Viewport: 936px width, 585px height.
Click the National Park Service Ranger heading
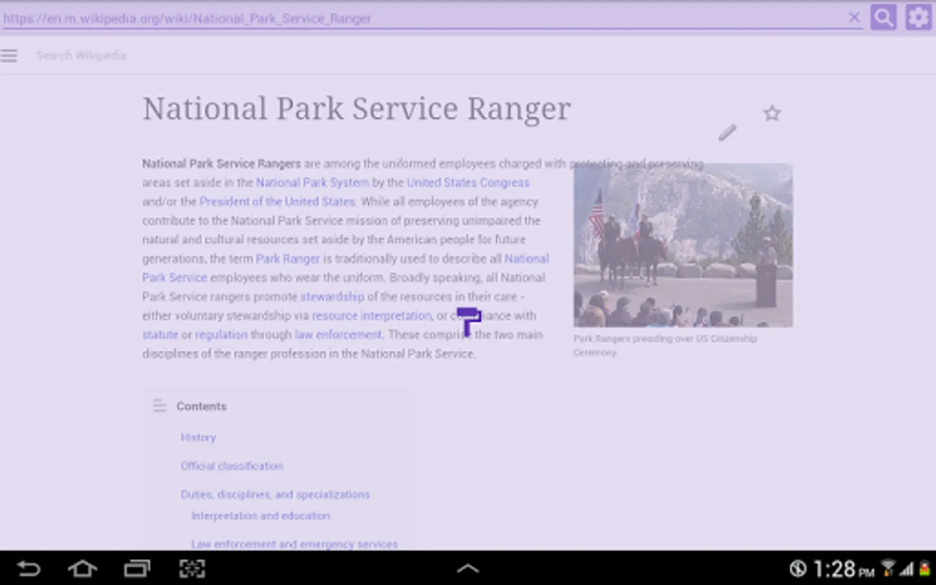point(357,109)
